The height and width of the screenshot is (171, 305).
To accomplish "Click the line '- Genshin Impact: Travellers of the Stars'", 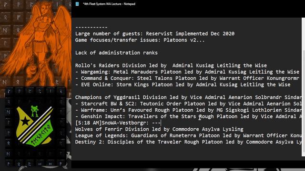I will pos(188,116).
